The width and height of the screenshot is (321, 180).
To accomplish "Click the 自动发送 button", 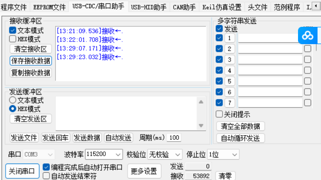I will coord(118,138).
